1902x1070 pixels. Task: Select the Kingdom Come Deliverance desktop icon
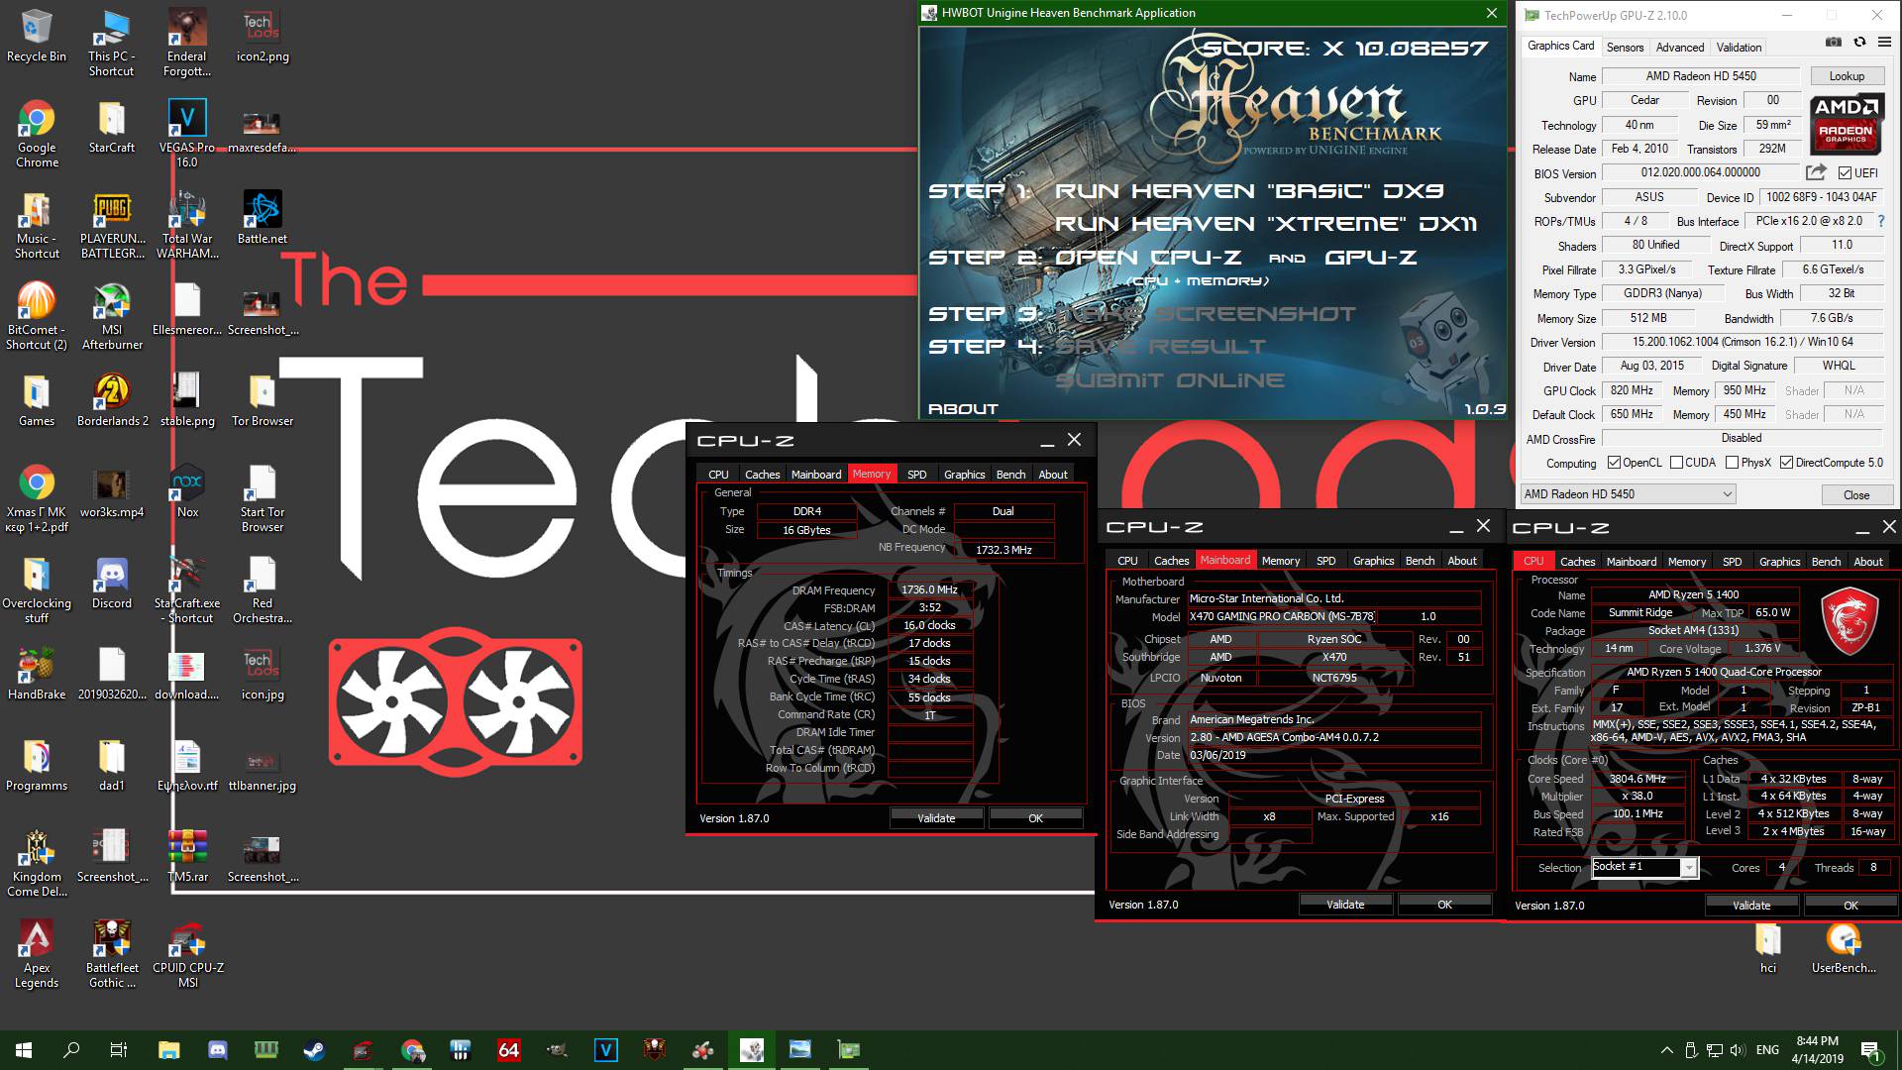pyautogui.click(x=37, y=863)
